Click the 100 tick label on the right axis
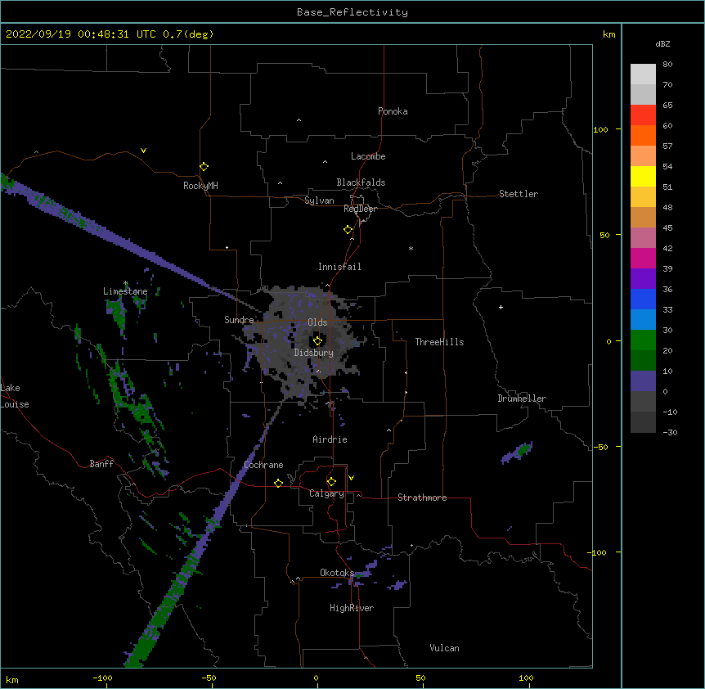Viewport: 705px width, 689px height. point(600,129)
